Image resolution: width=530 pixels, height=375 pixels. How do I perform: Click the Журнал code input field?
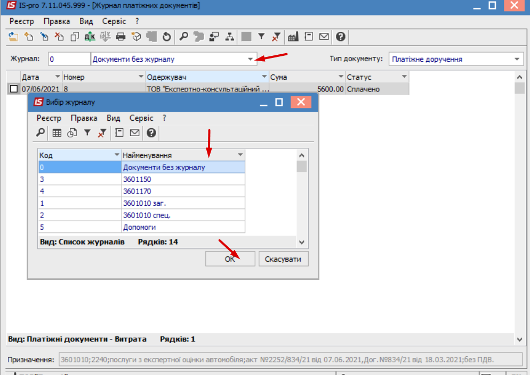pyautogui.click(x=69, y=59)
